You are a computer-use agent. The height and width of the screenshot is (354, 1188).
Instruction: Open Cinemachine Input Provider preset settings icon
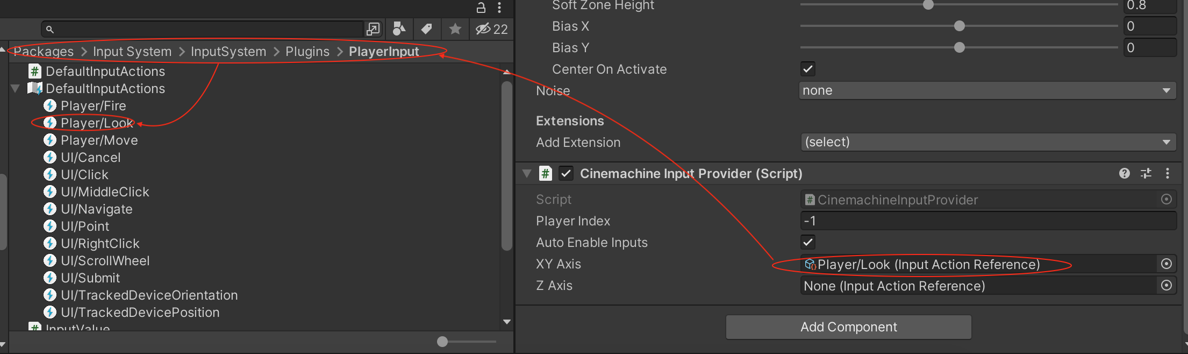click(1146, 173)
